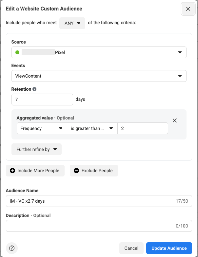
Task: Click the green pixel status dot
Action: pos(17,52)
